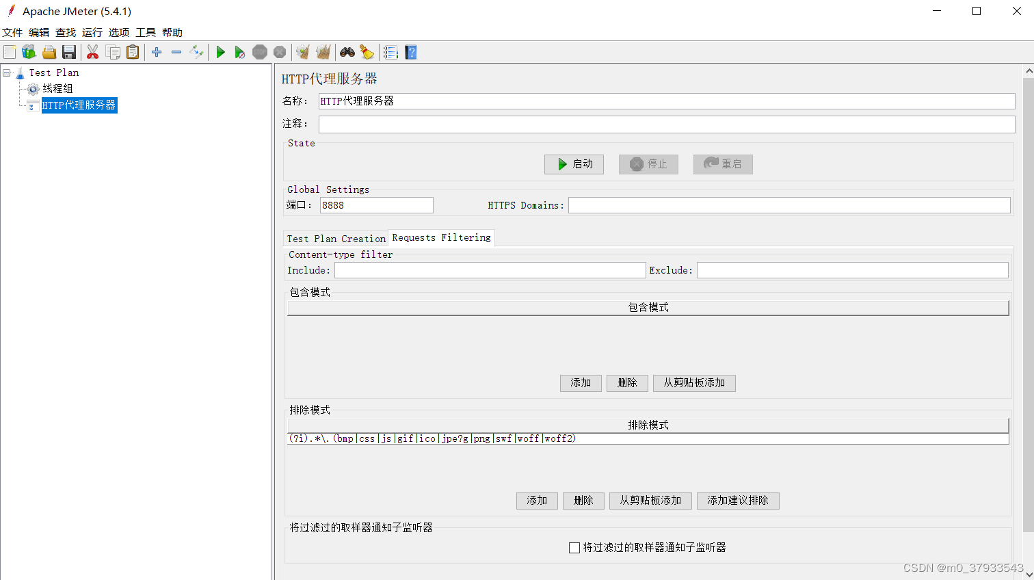Click 删除 under 排除模式 table
Screen dimensions: 1034x580
coord(583,501)
